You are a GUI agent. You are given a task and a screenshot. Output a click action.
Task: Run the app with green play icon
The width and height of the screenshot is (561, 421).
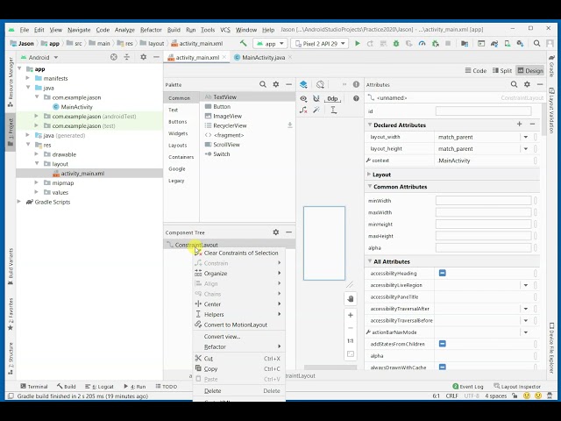click(x=357, y=43)
